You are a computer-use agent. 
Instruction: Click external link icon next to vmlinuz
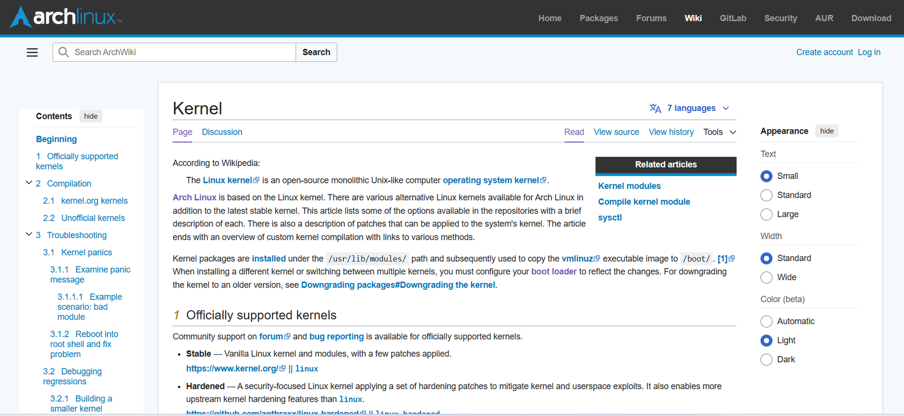[x=597, y=258]
